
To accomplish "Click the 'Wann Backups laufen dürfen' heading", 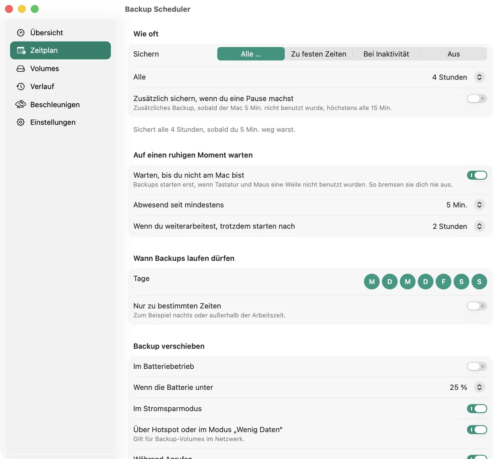I will point(184,258).
